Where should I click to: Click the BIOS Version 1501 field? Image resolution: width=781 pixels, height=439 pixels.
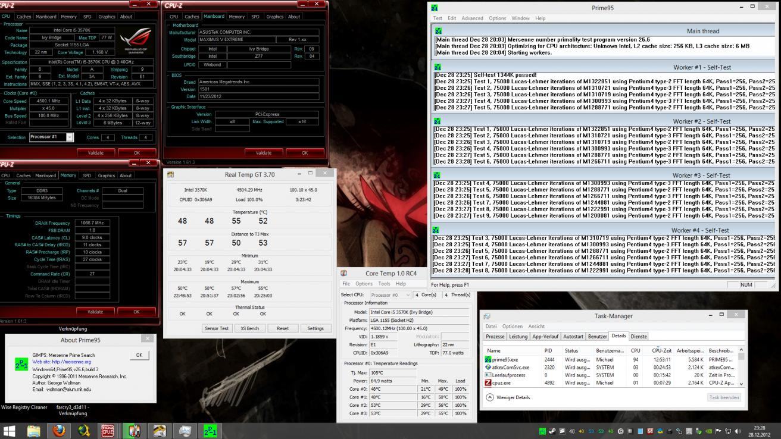pyautogui.click(x=258, y=89)
